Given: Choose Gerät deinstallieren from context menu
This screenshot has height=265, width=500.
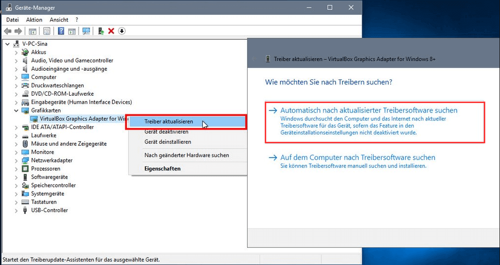Looking at the screenshot, I should [188, 142].
